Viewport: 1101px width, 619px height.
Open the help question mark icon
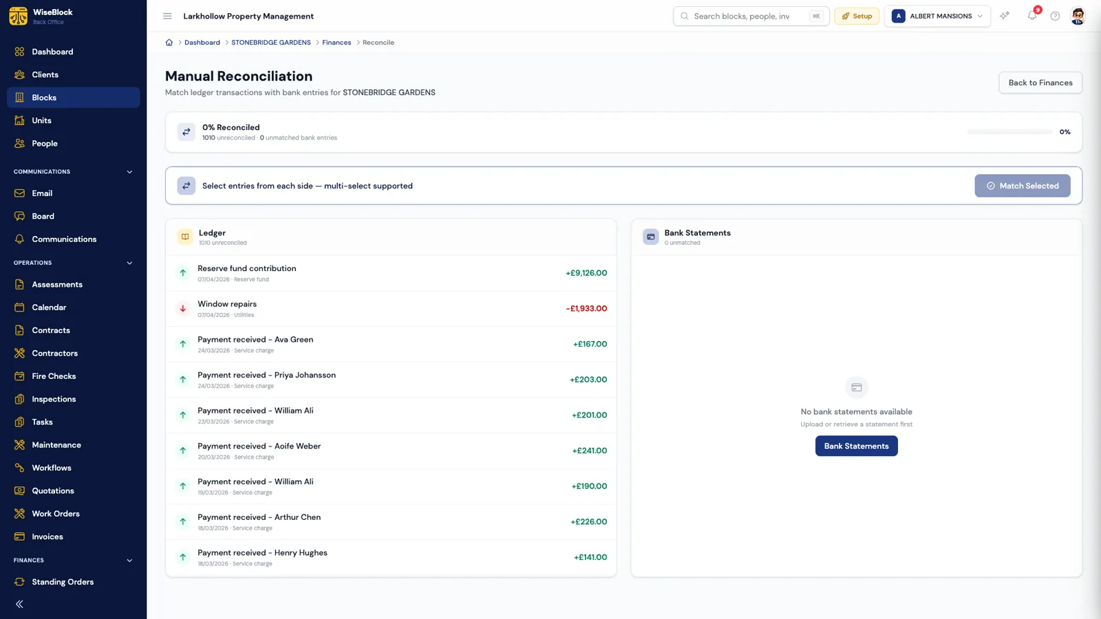tap(1055, 16)
